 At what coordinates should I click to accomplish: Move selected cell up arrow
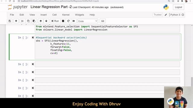pos(41,21)
